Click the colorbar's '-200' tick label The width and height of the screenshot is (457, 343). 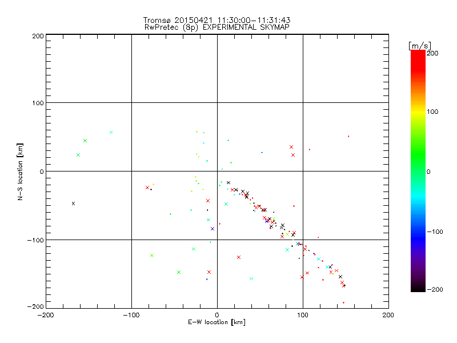435,289
